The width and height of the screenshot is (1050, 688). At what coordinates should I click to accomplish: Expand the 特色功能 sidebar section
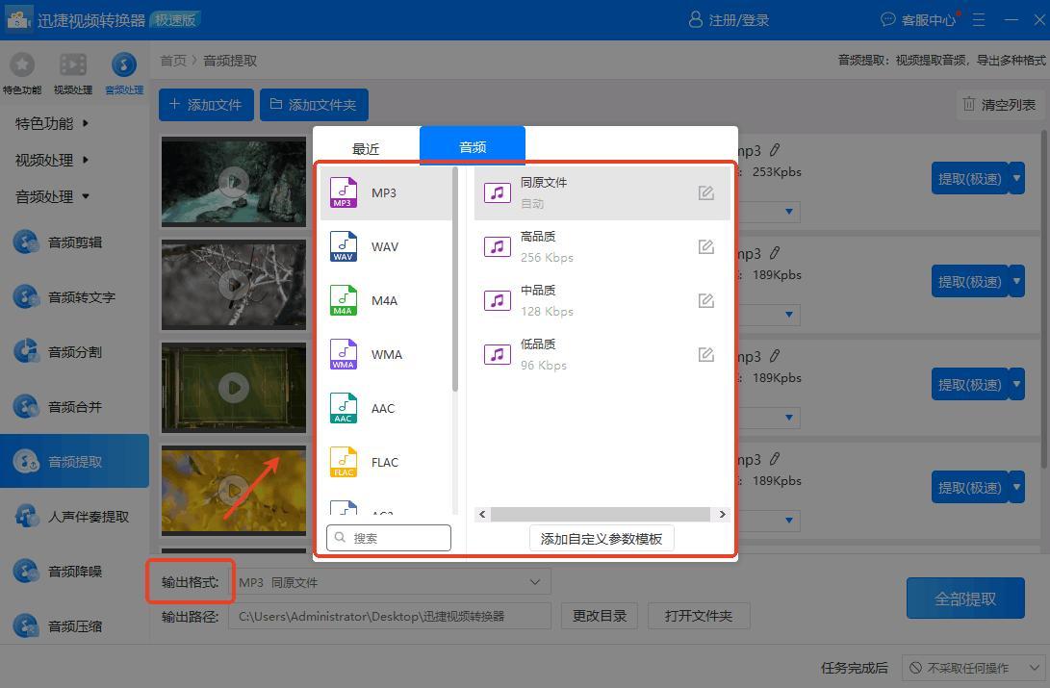[x=52, y=123]
